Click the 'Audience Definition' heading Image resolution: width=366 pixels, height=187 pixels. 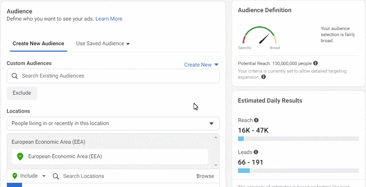(x=265, y=10)
